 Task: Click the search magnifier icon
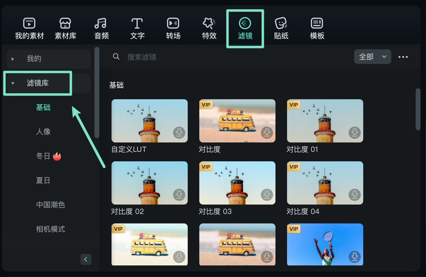(x=116, y=57)
